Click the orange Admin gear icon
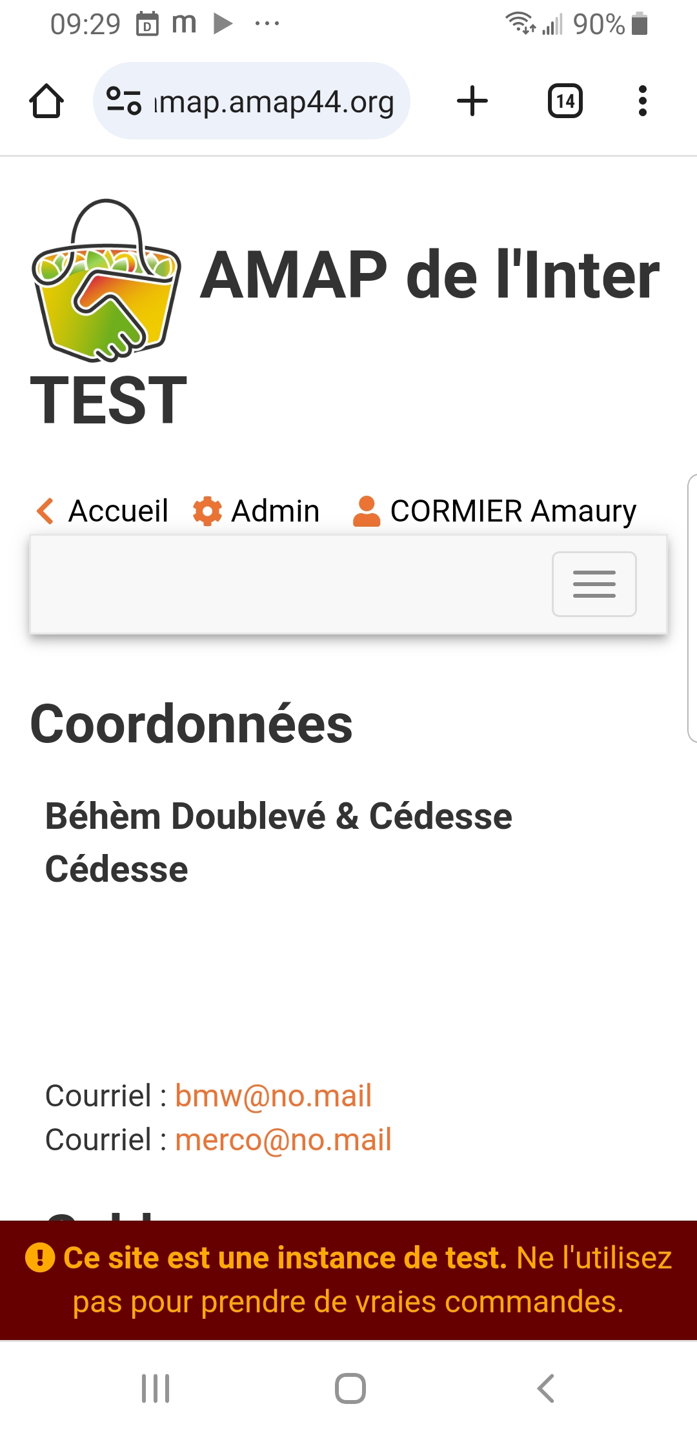697x1433 pixels. pos(207,511)
